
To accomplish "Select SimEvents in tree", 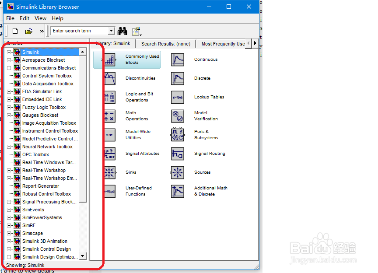I will point(33,210).
